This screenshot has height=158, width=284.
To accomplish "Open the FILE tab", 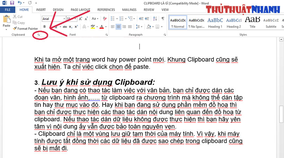I will pos(8,9).
